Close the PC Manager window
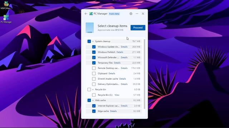 (x=143, y=14)
